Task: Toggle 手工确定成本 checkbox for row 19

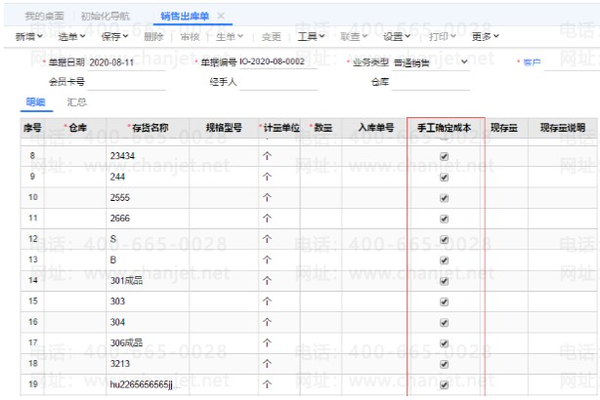Action: click(x=445, y=385)
